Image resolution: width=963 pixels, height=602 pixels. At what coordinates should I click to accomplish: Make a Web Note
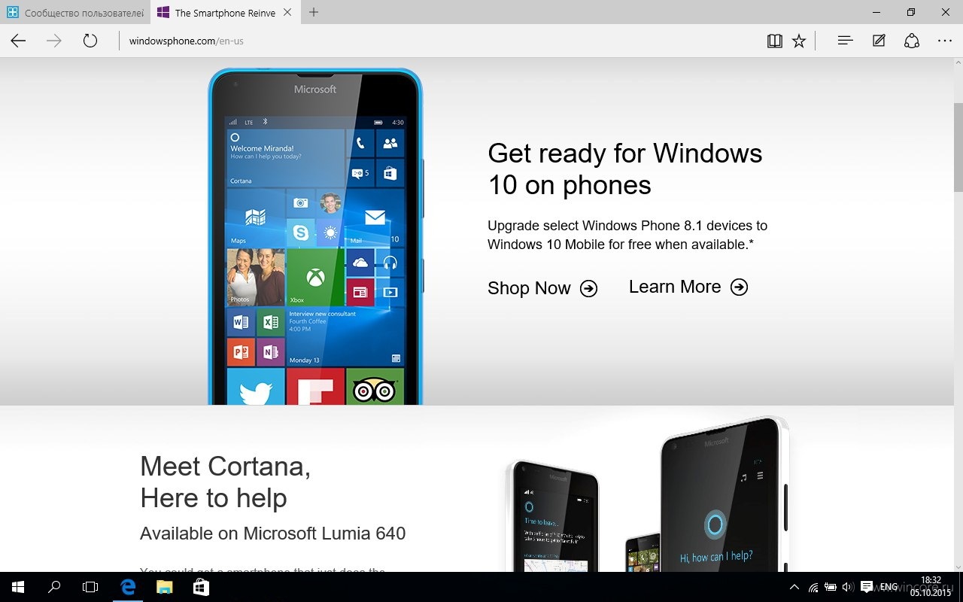coord(879,41)
